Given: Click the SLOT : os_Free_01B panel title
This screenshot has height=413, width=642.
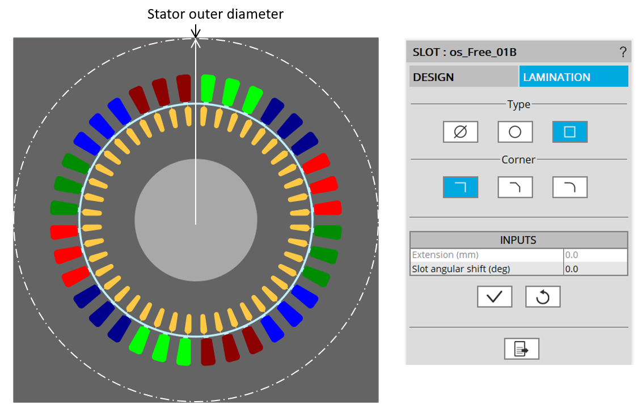Looking at the screenshot, I should [464, 53].
